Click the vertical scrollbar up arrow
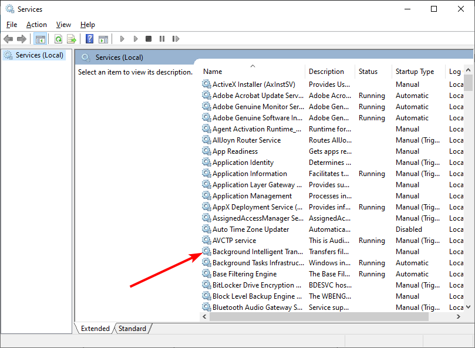This screenshot has height=348, width=475. pos(469,70)
